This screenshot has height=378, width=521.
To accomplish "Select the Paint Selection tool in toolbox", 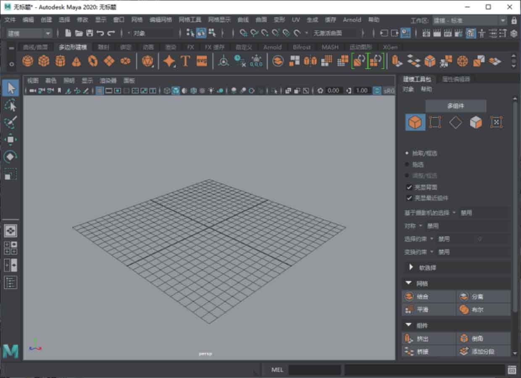I will [x=11, y=122].
